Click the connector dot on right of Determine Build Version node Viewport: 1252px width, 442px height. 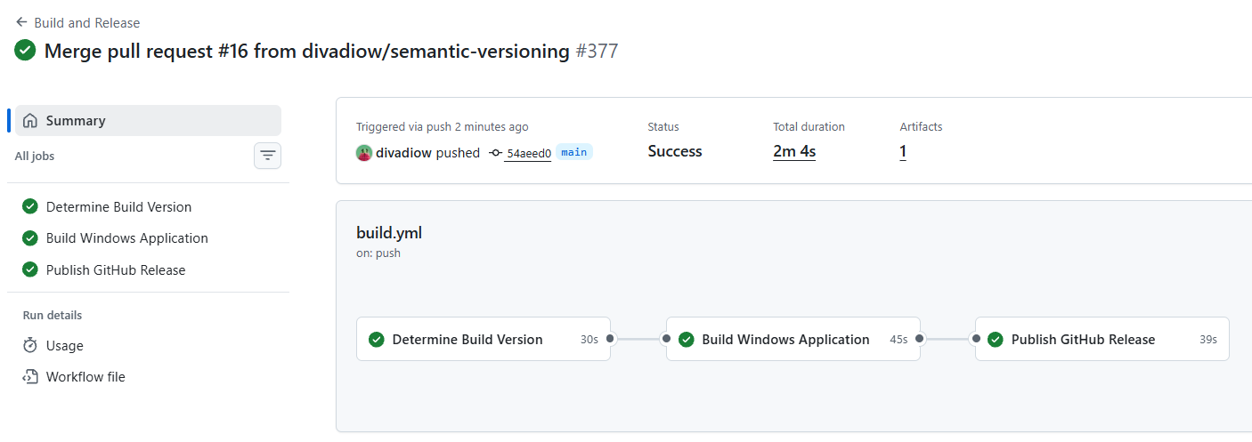coord(610,339)
